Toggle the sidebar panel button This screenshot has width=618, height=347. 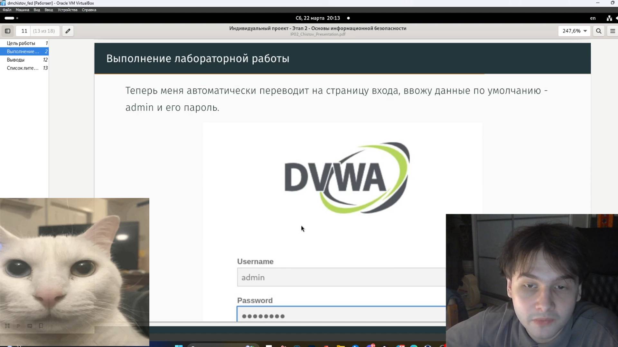7,31
